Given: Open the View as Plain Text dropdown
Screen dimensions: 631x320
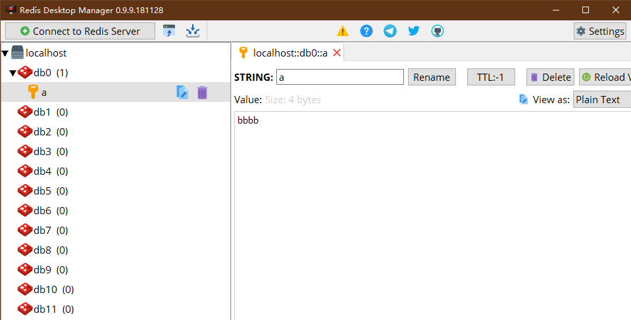Looking at the screenshot, I should pyautogui.click(x=602, y=100).
